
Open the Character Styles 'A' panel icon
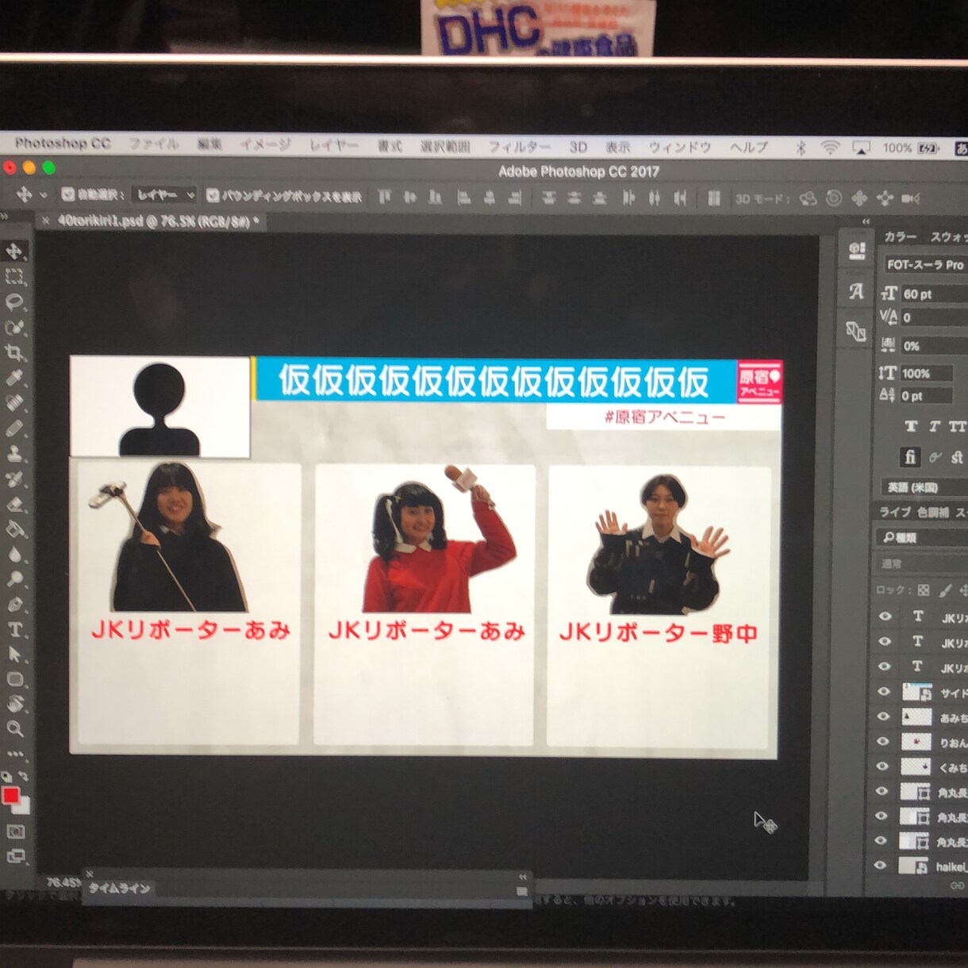(855, 292)
